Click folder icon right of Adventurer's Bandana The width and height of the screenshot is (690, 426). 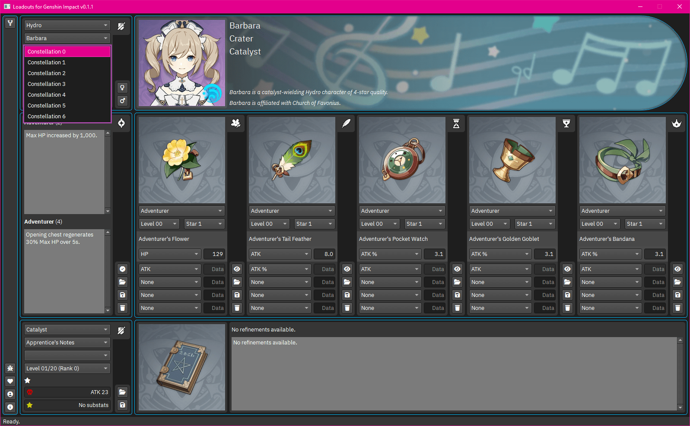[x=678, y=282]
